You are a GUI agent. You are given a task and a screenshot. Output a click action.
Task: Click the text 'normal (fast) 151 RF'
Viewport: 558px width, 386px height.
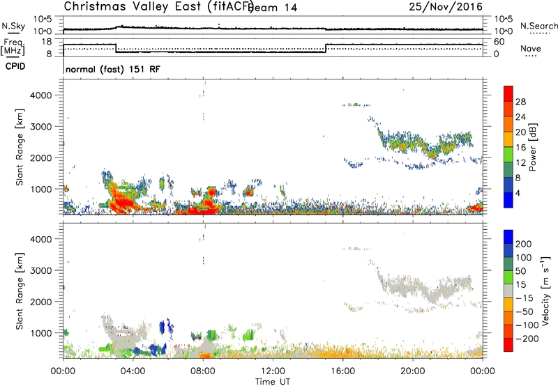[x=113, y=69]
